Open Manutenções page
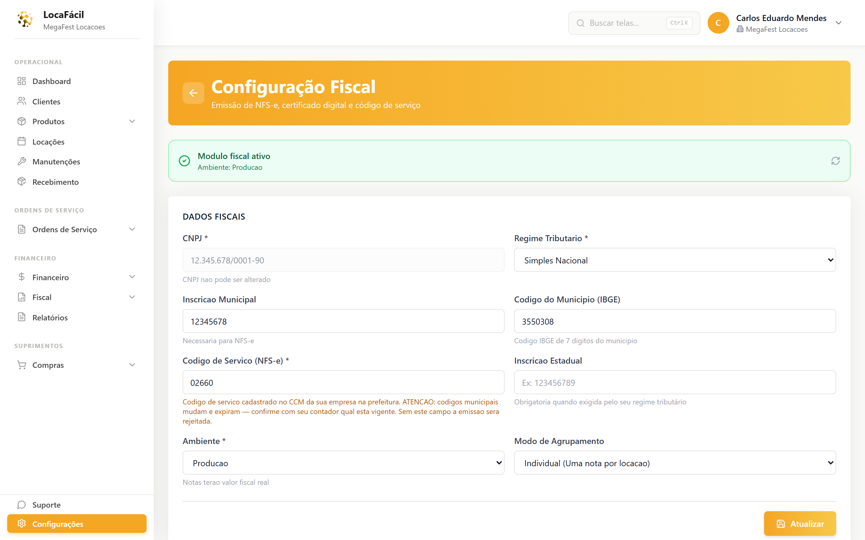 pos(77,161)
